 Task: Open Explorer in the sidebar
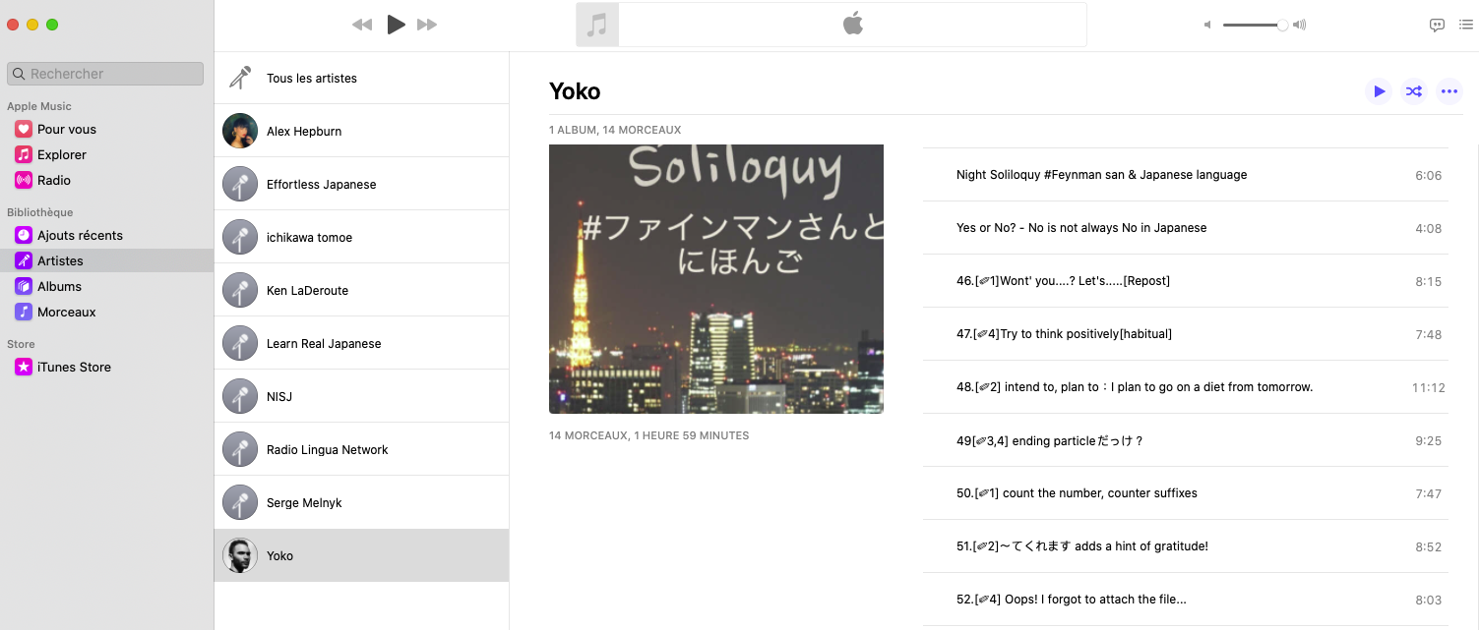106,154
